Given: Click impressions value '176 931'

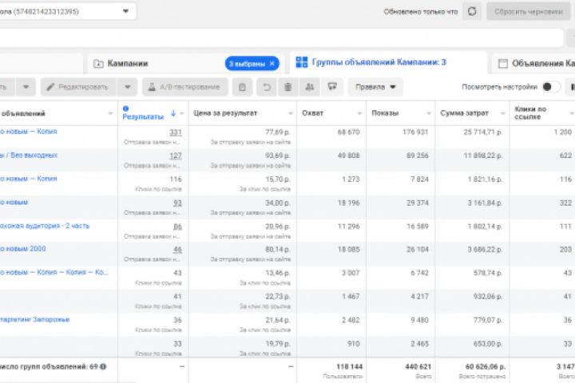Looking at the screenshot, I should 415,132.
